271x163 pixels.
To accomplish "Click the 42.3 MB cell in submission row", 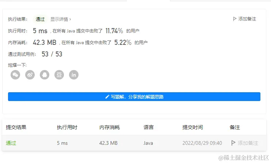I will click(x=108, y=143).
